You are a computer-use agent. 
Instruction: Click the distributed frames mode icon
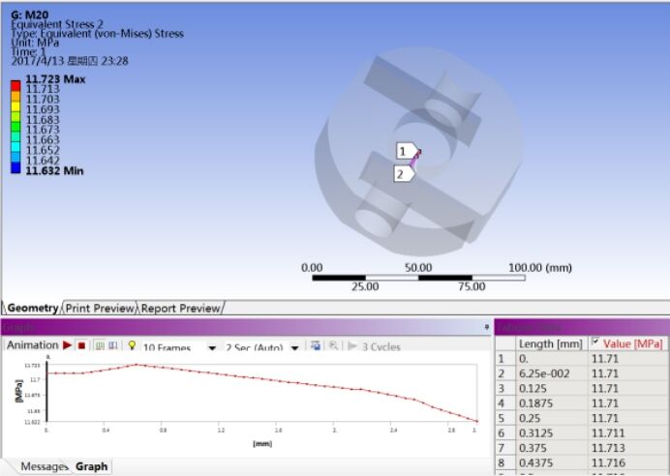click(99, 345)
